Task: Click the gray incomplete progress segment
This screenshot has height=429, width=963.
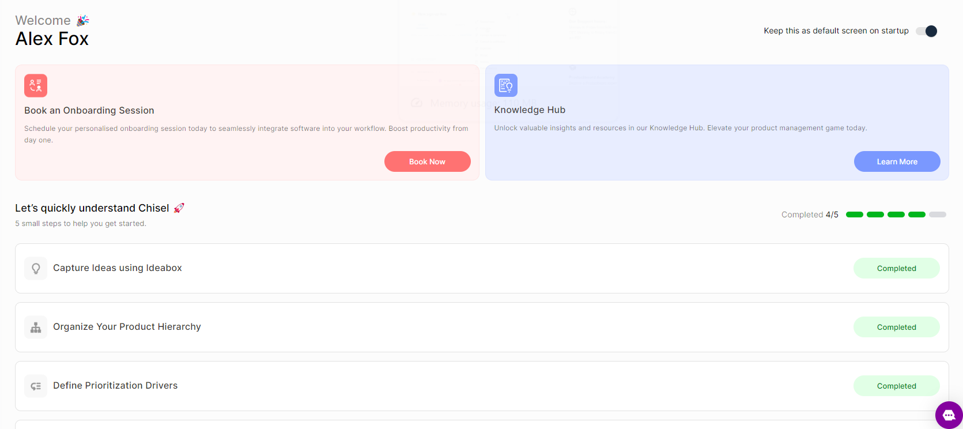Action: [x=937, y=215]
